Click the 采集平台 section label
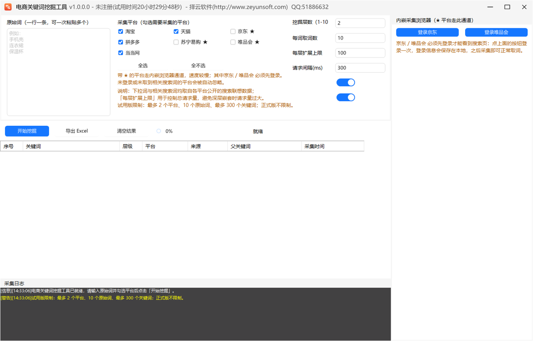This screenshot has width=533, height=341. click(154, 22)
